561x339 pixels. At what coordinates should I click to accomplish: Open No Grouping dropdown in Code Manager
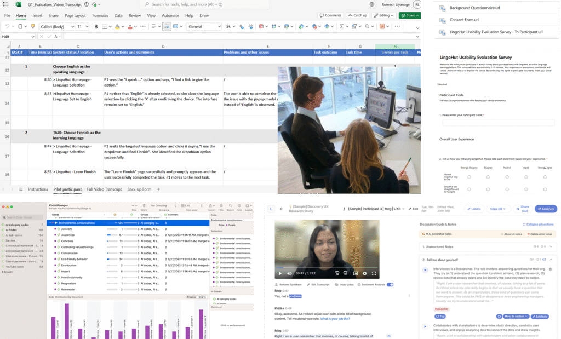click(164, 206)
